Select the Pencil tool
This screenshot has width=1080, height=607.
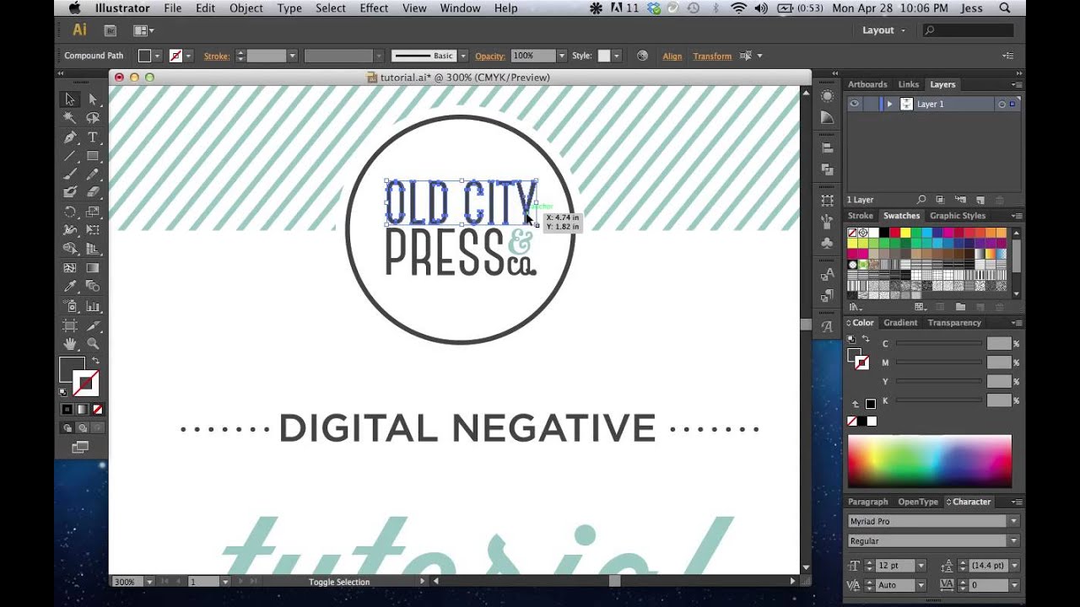pyautogui.click(x=93, y=175)
